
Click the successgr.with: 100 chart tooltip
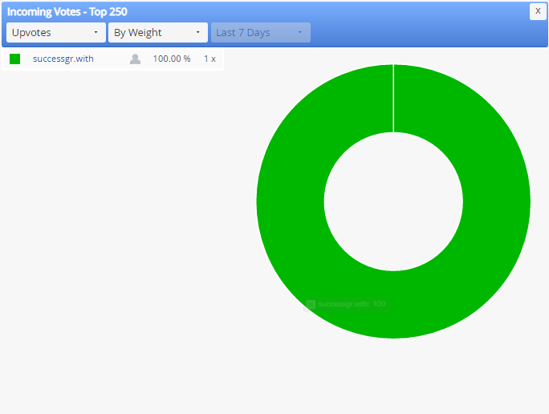click(x=346, y=304)
